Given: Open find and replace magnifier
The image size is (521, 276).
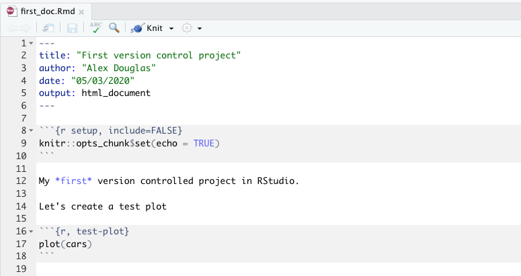Looking at the screenshot, I should (x=114, y=28).
